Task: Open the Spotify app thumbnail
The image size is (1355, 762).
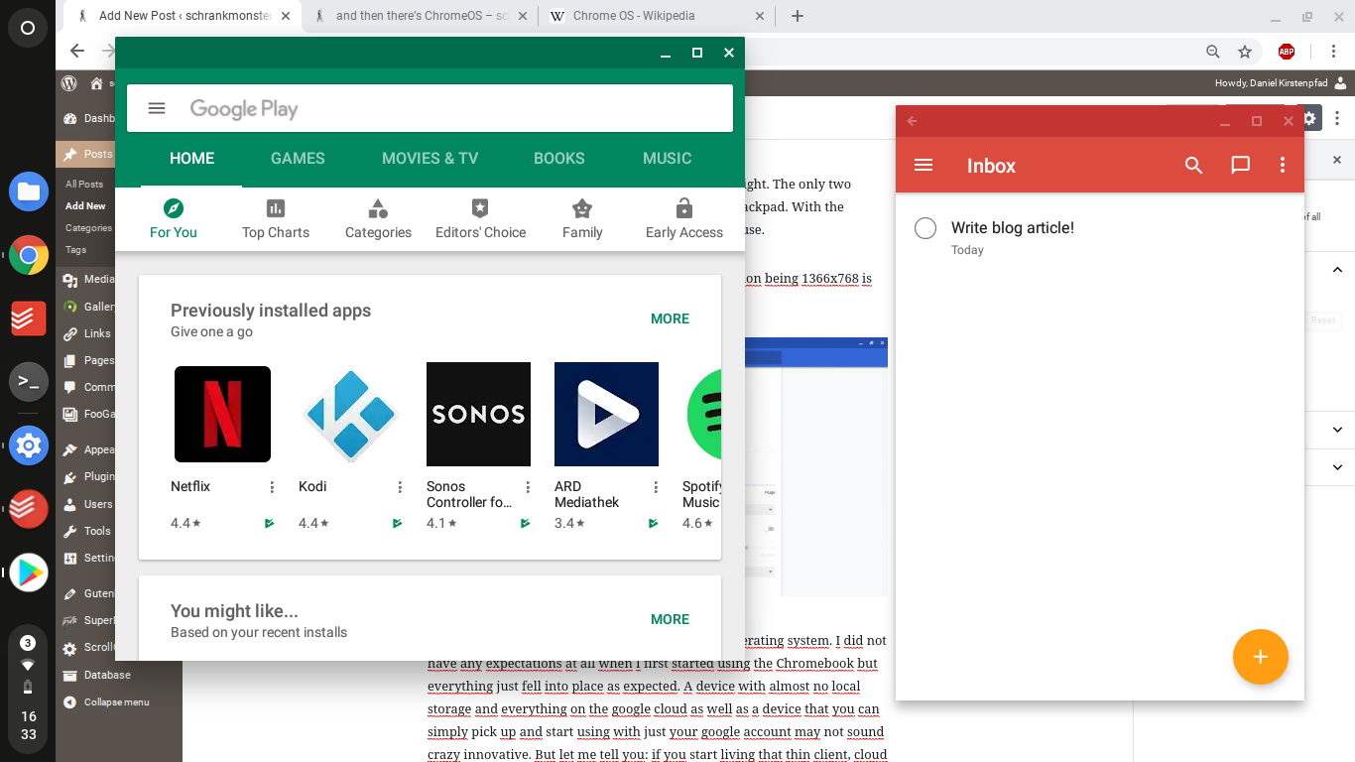Action: [x=703, y=414]
